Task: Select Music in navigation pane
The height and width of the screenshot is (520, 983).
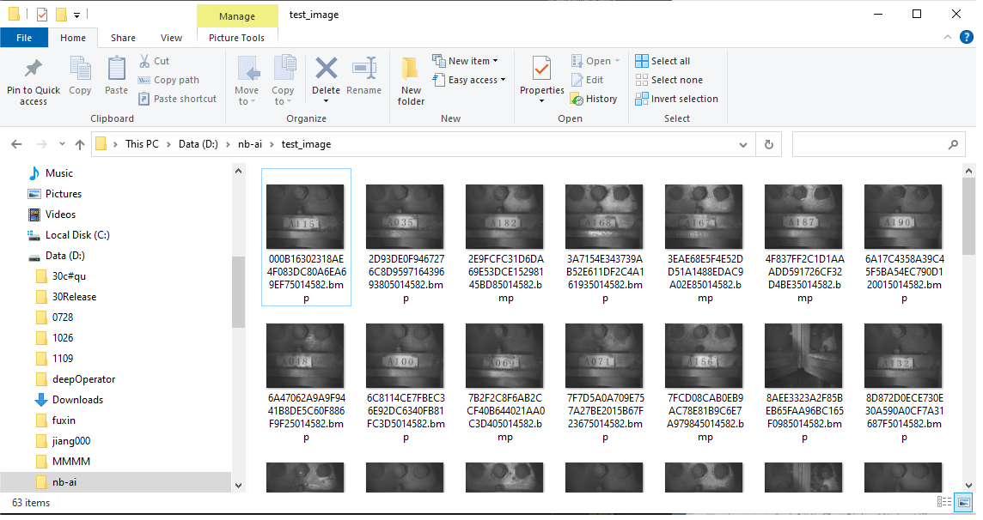Action: pyautogui.click(x=59, y=173)
